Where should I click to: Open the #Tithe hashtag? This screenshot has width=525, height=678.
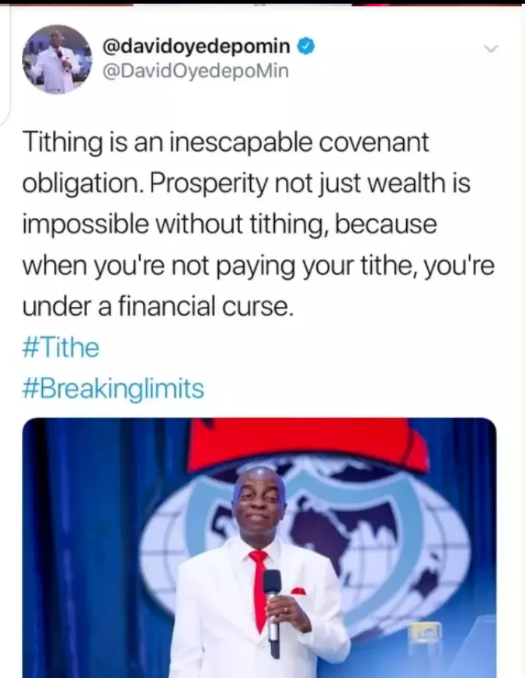pyautogui.click(x=61, y=347)
